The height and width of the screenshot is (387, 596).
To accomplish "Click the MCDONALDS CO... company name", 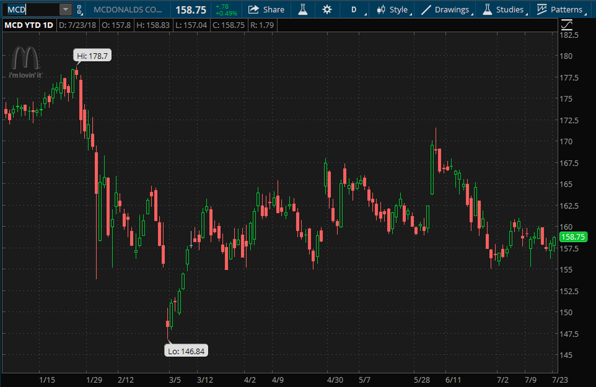I will point(127,9).
